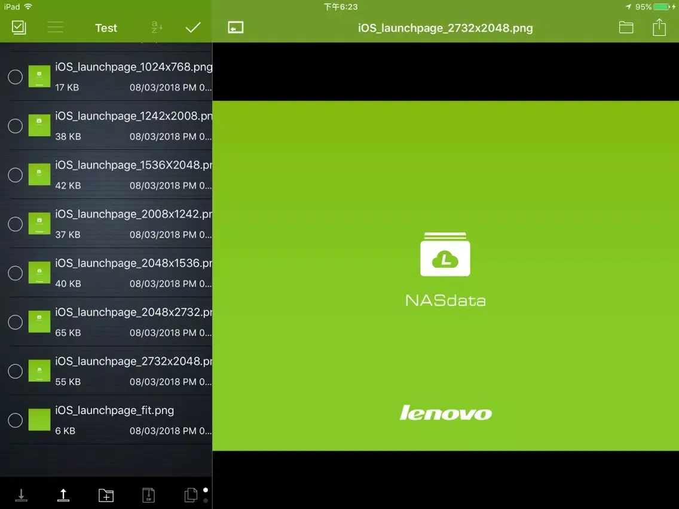
Task: Tap the preview title iOS_launchpage_2732x2048.png
Action: coord(445,28)
